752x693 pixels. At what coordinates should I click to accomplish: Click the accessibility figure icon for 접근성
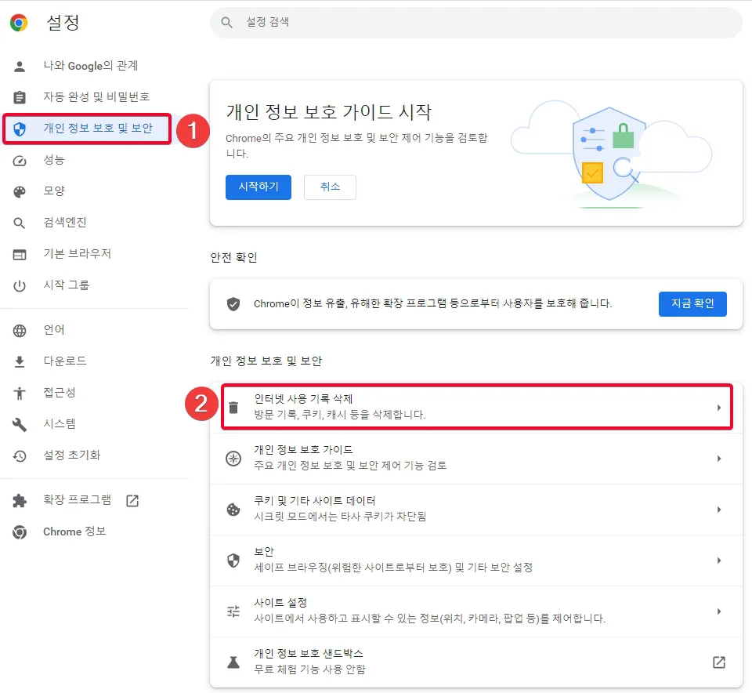tap(19, 393)
